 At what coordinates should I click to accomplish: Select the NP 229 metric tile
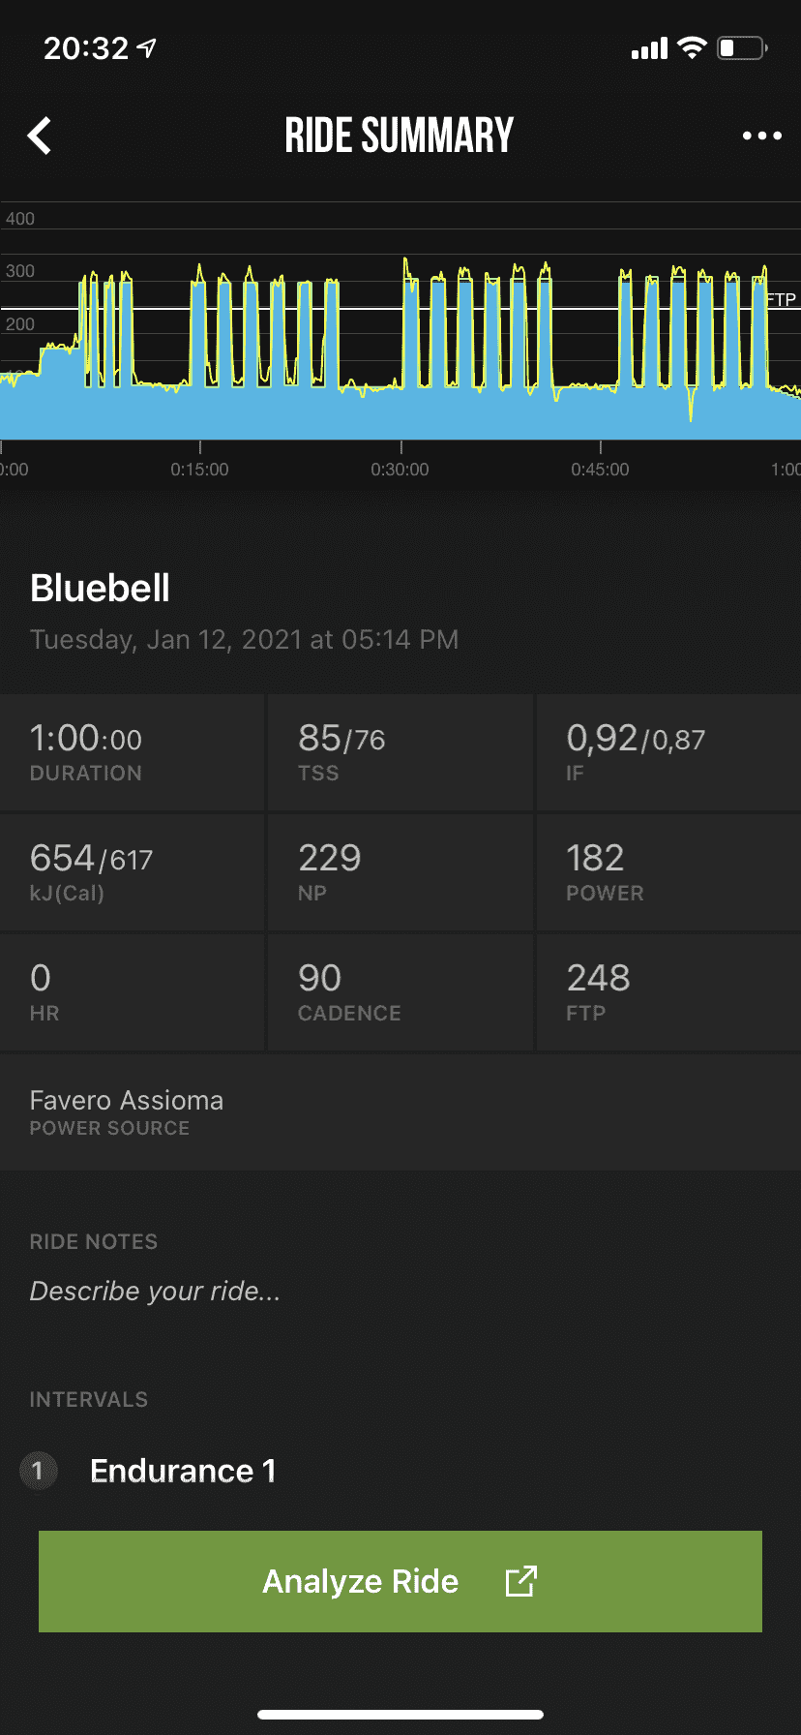[400, 872]
